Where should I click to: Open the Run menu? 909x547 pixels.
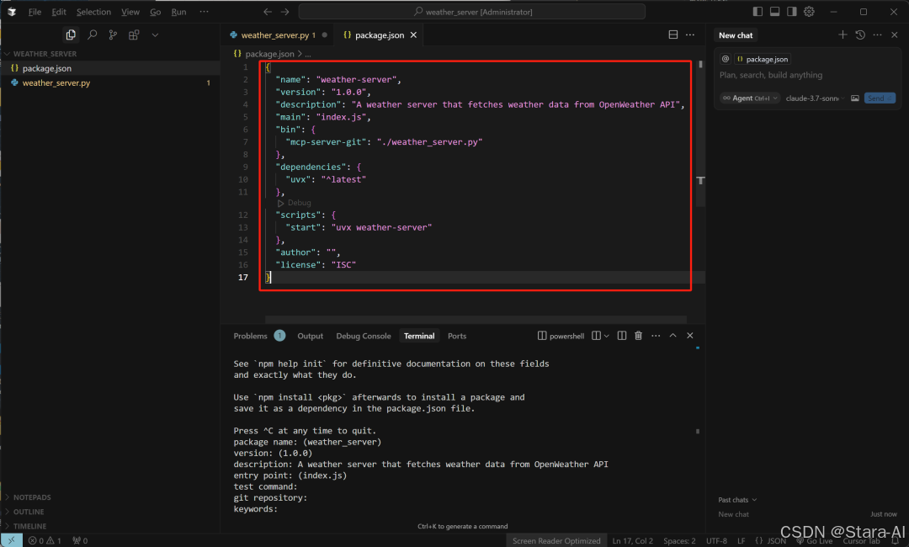(x=178, y=12)
